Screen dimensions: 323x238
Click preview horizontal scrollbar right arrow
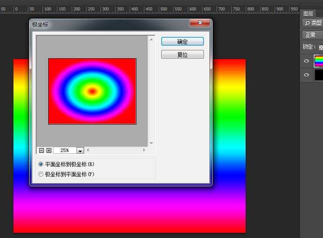pyautogui.click(x=144, y=150)
